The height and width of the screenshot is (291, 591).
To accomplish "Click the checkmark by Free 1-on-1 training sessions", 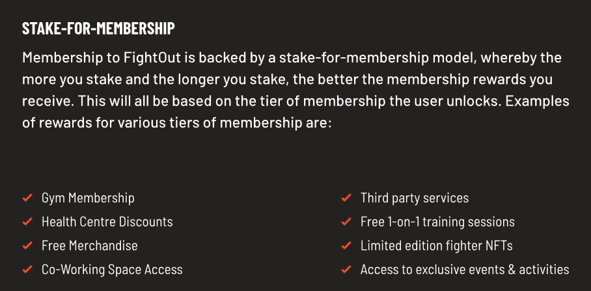I will (x=346, y=222).
